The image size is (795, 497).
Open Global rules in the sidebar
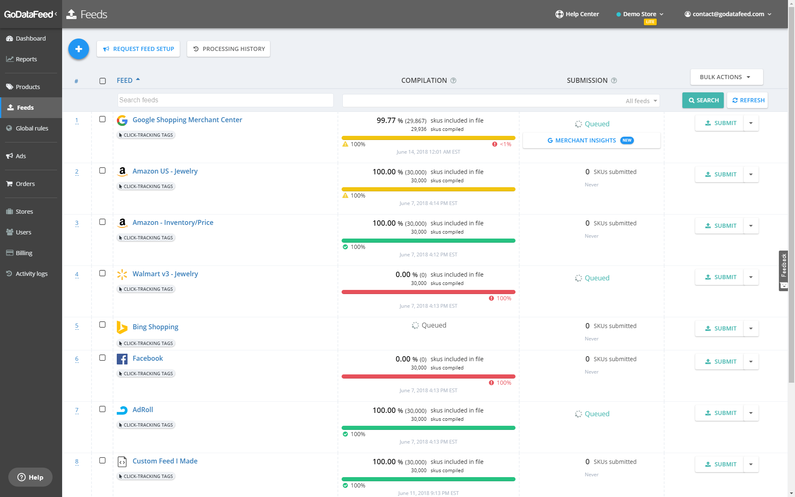pos(31,128)
